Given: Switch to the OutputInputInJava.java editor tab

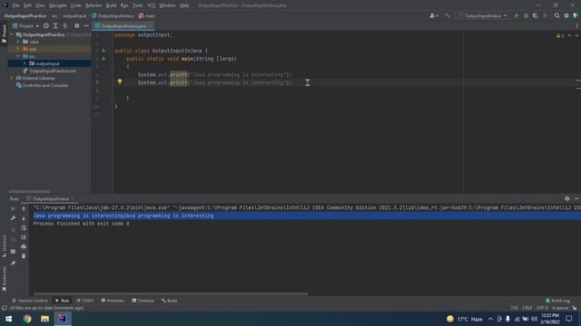Looking at the screenshot, I should (x=123, y=26).
